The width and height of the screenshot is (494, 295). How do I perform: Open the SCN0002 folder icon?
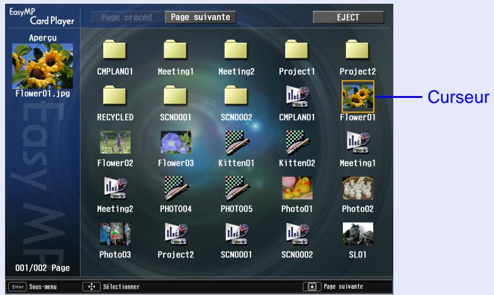point(236,95)
